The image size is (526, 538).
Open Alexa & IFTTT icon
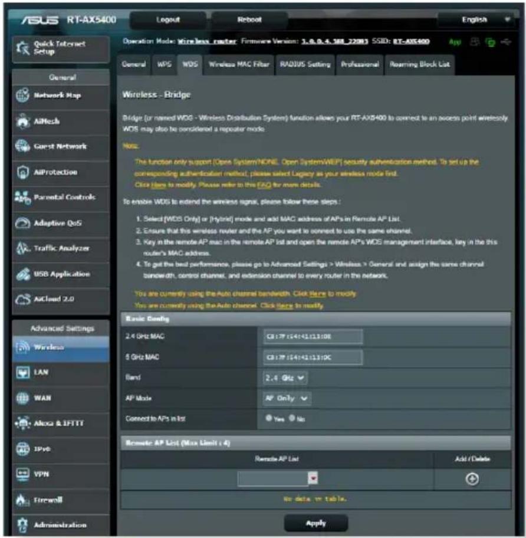pyautogui.click(x=22, y=423)
